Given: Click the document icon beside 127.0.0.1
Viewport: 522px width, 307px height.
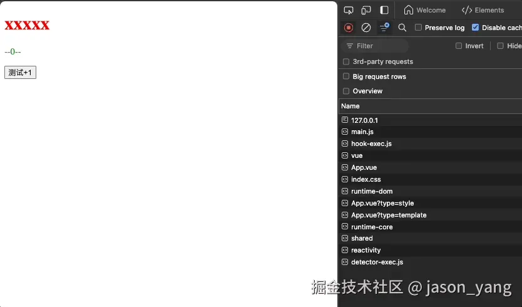Looking at the screenshot, I should pyautogui.click(x=345, y=120).
